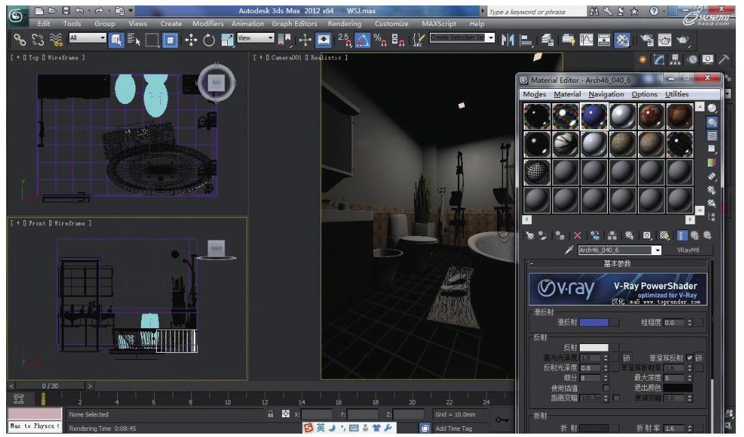Expand the help question mark dropdown arrow
The image size is (744, 437).
click(664, 11)
